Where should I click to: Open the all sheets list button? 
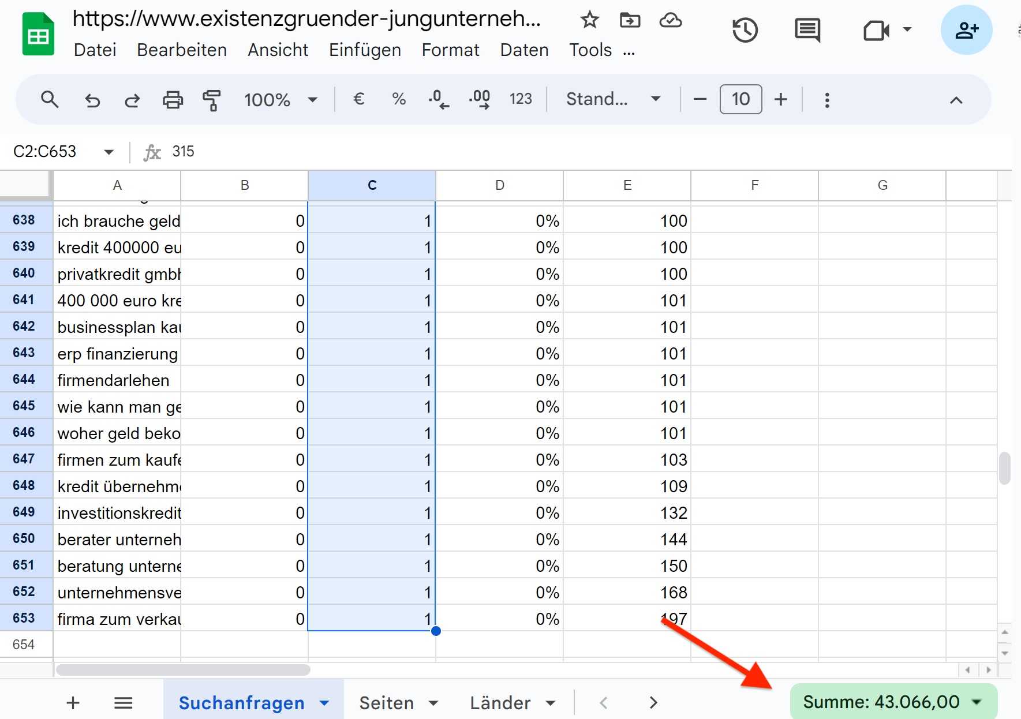click(124, 703)
